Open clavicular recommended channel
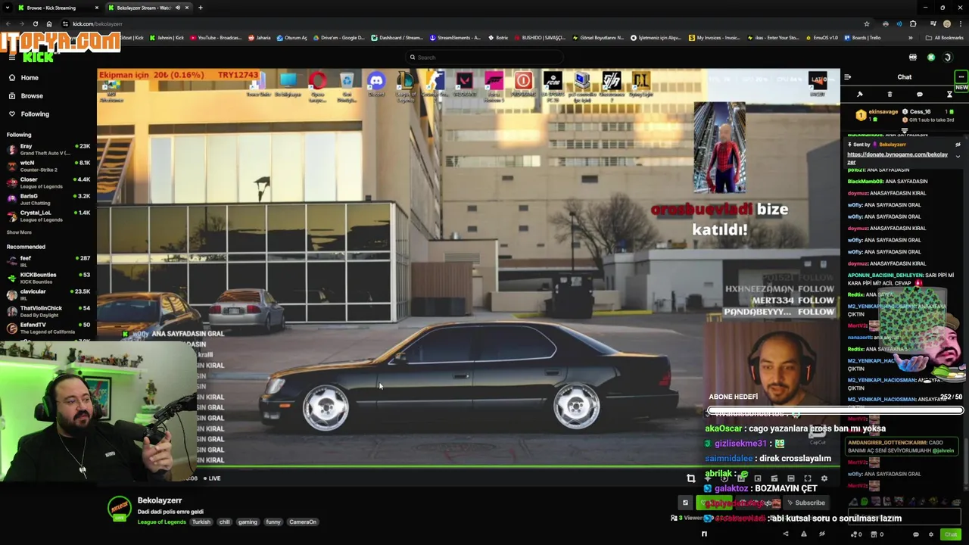Viewport: 969px width, 545px height. click(x=47, y=294)
